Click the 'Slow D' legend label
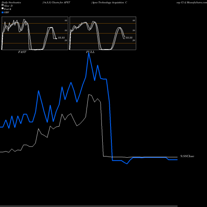 8,6
